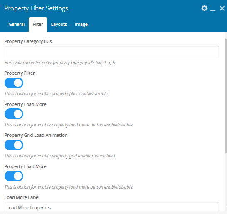Click the Load More Label text field
The height and width of the screenshot is (214, 227).
click(111, 206)
